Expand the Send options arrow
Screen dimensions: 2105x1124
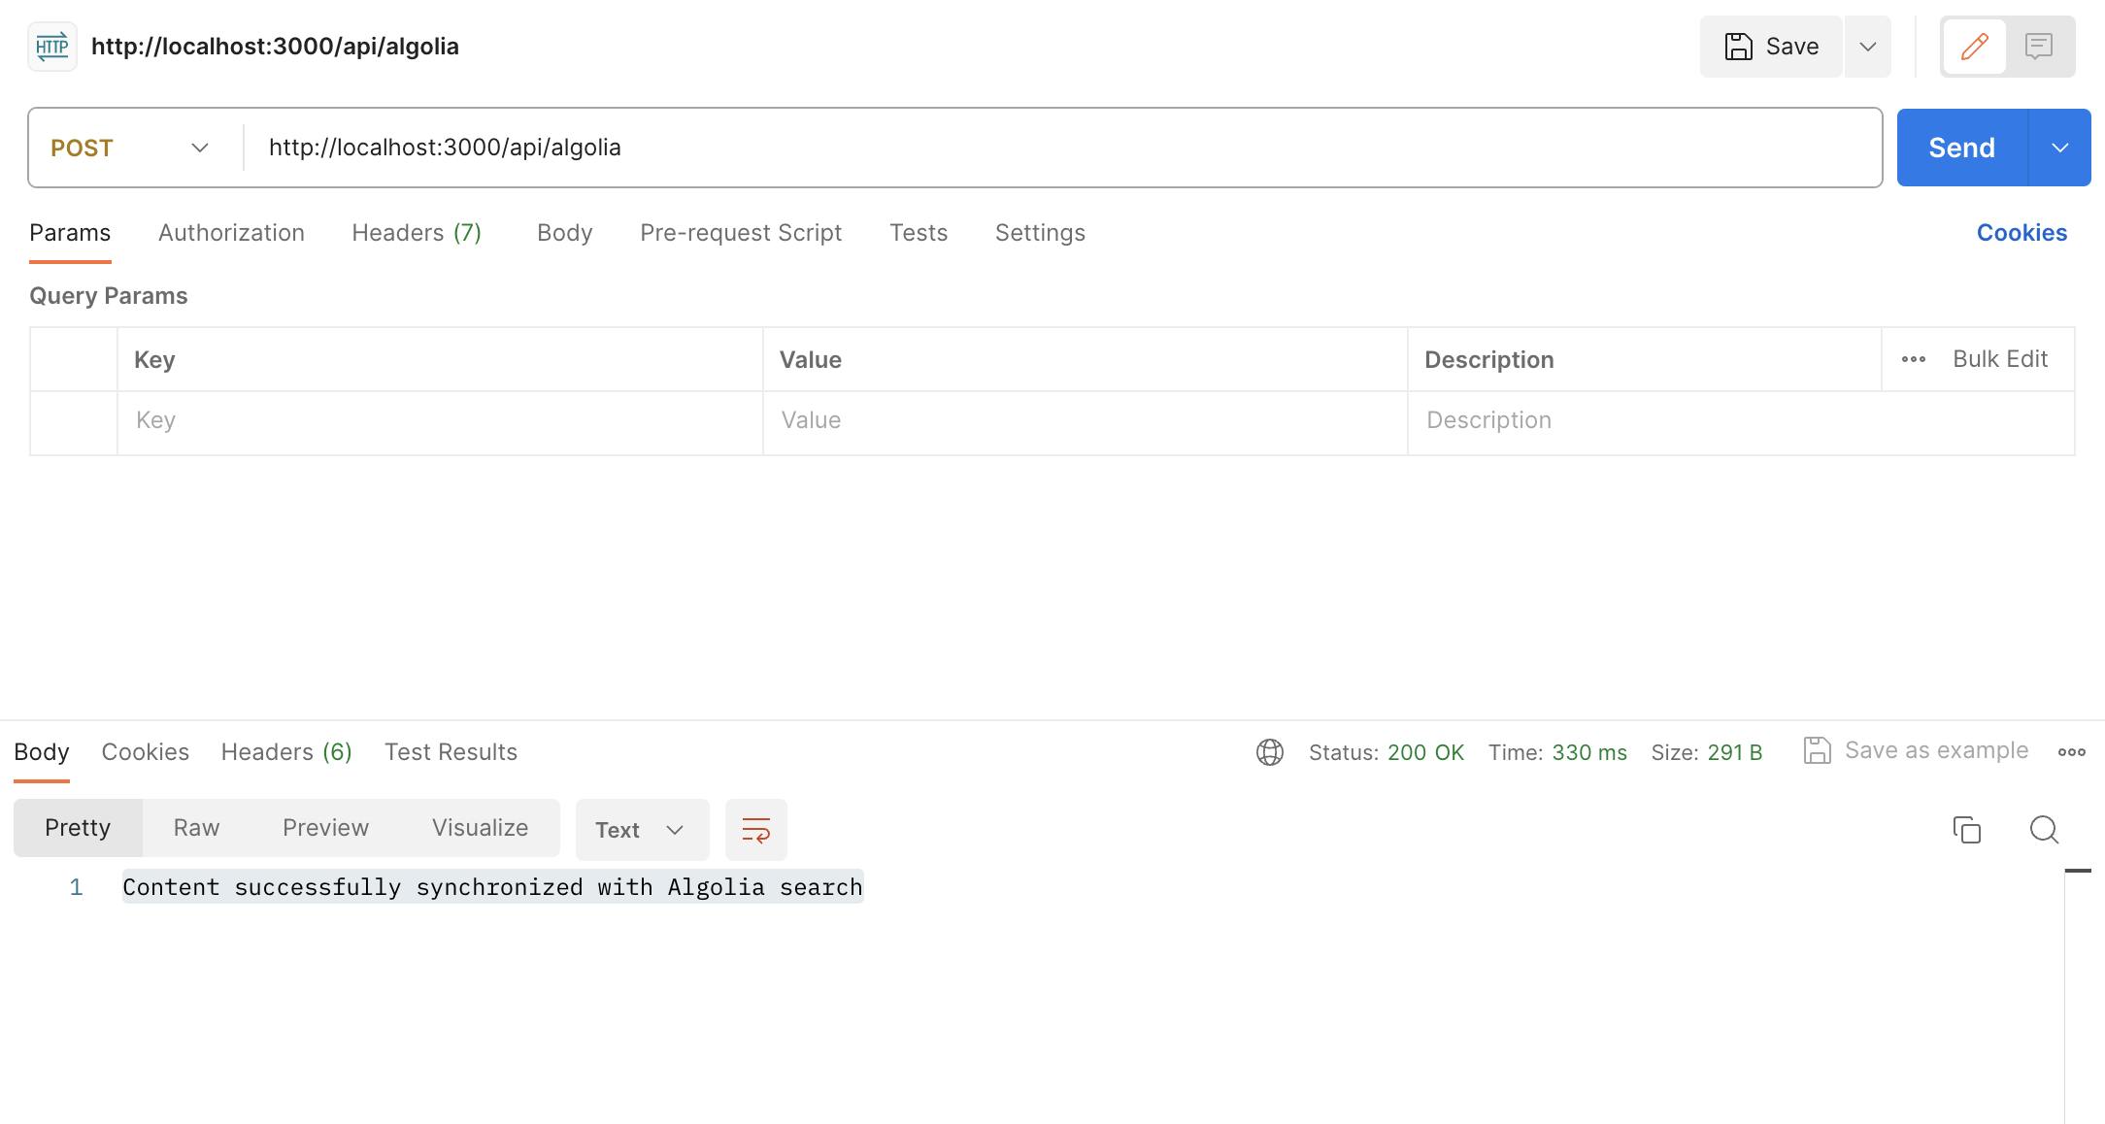[x=2059, y=148]
